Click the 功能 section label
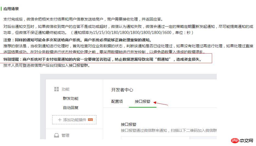This screenshot has width=256, height=146. click(66, 89)
